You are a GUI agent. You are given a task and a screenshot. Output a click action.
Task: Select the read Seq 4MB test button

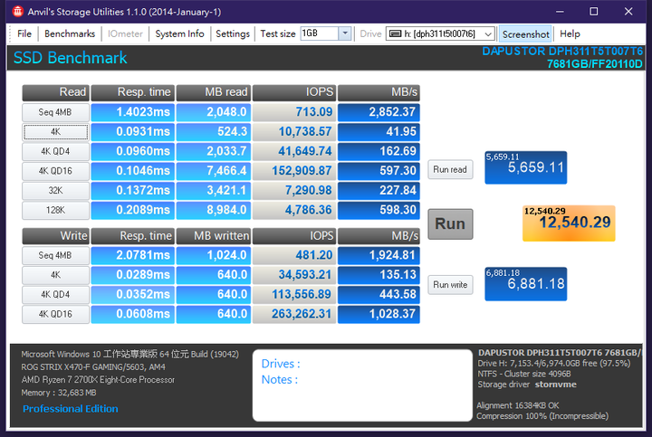55,112
